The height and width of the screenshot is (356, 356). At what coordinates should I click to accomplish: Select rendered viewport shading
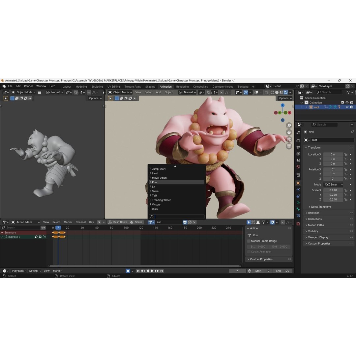(286, 92)
